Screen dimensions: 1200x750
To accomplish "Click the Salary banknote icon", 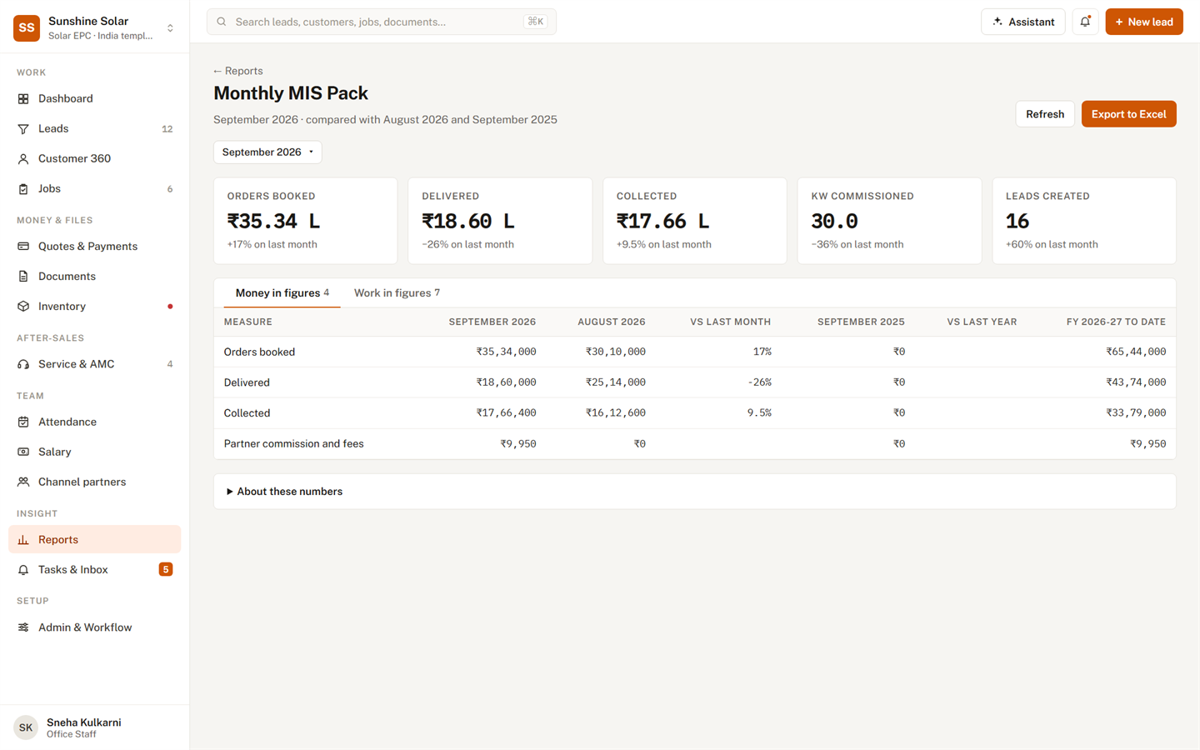I will [x=23, y=452].
